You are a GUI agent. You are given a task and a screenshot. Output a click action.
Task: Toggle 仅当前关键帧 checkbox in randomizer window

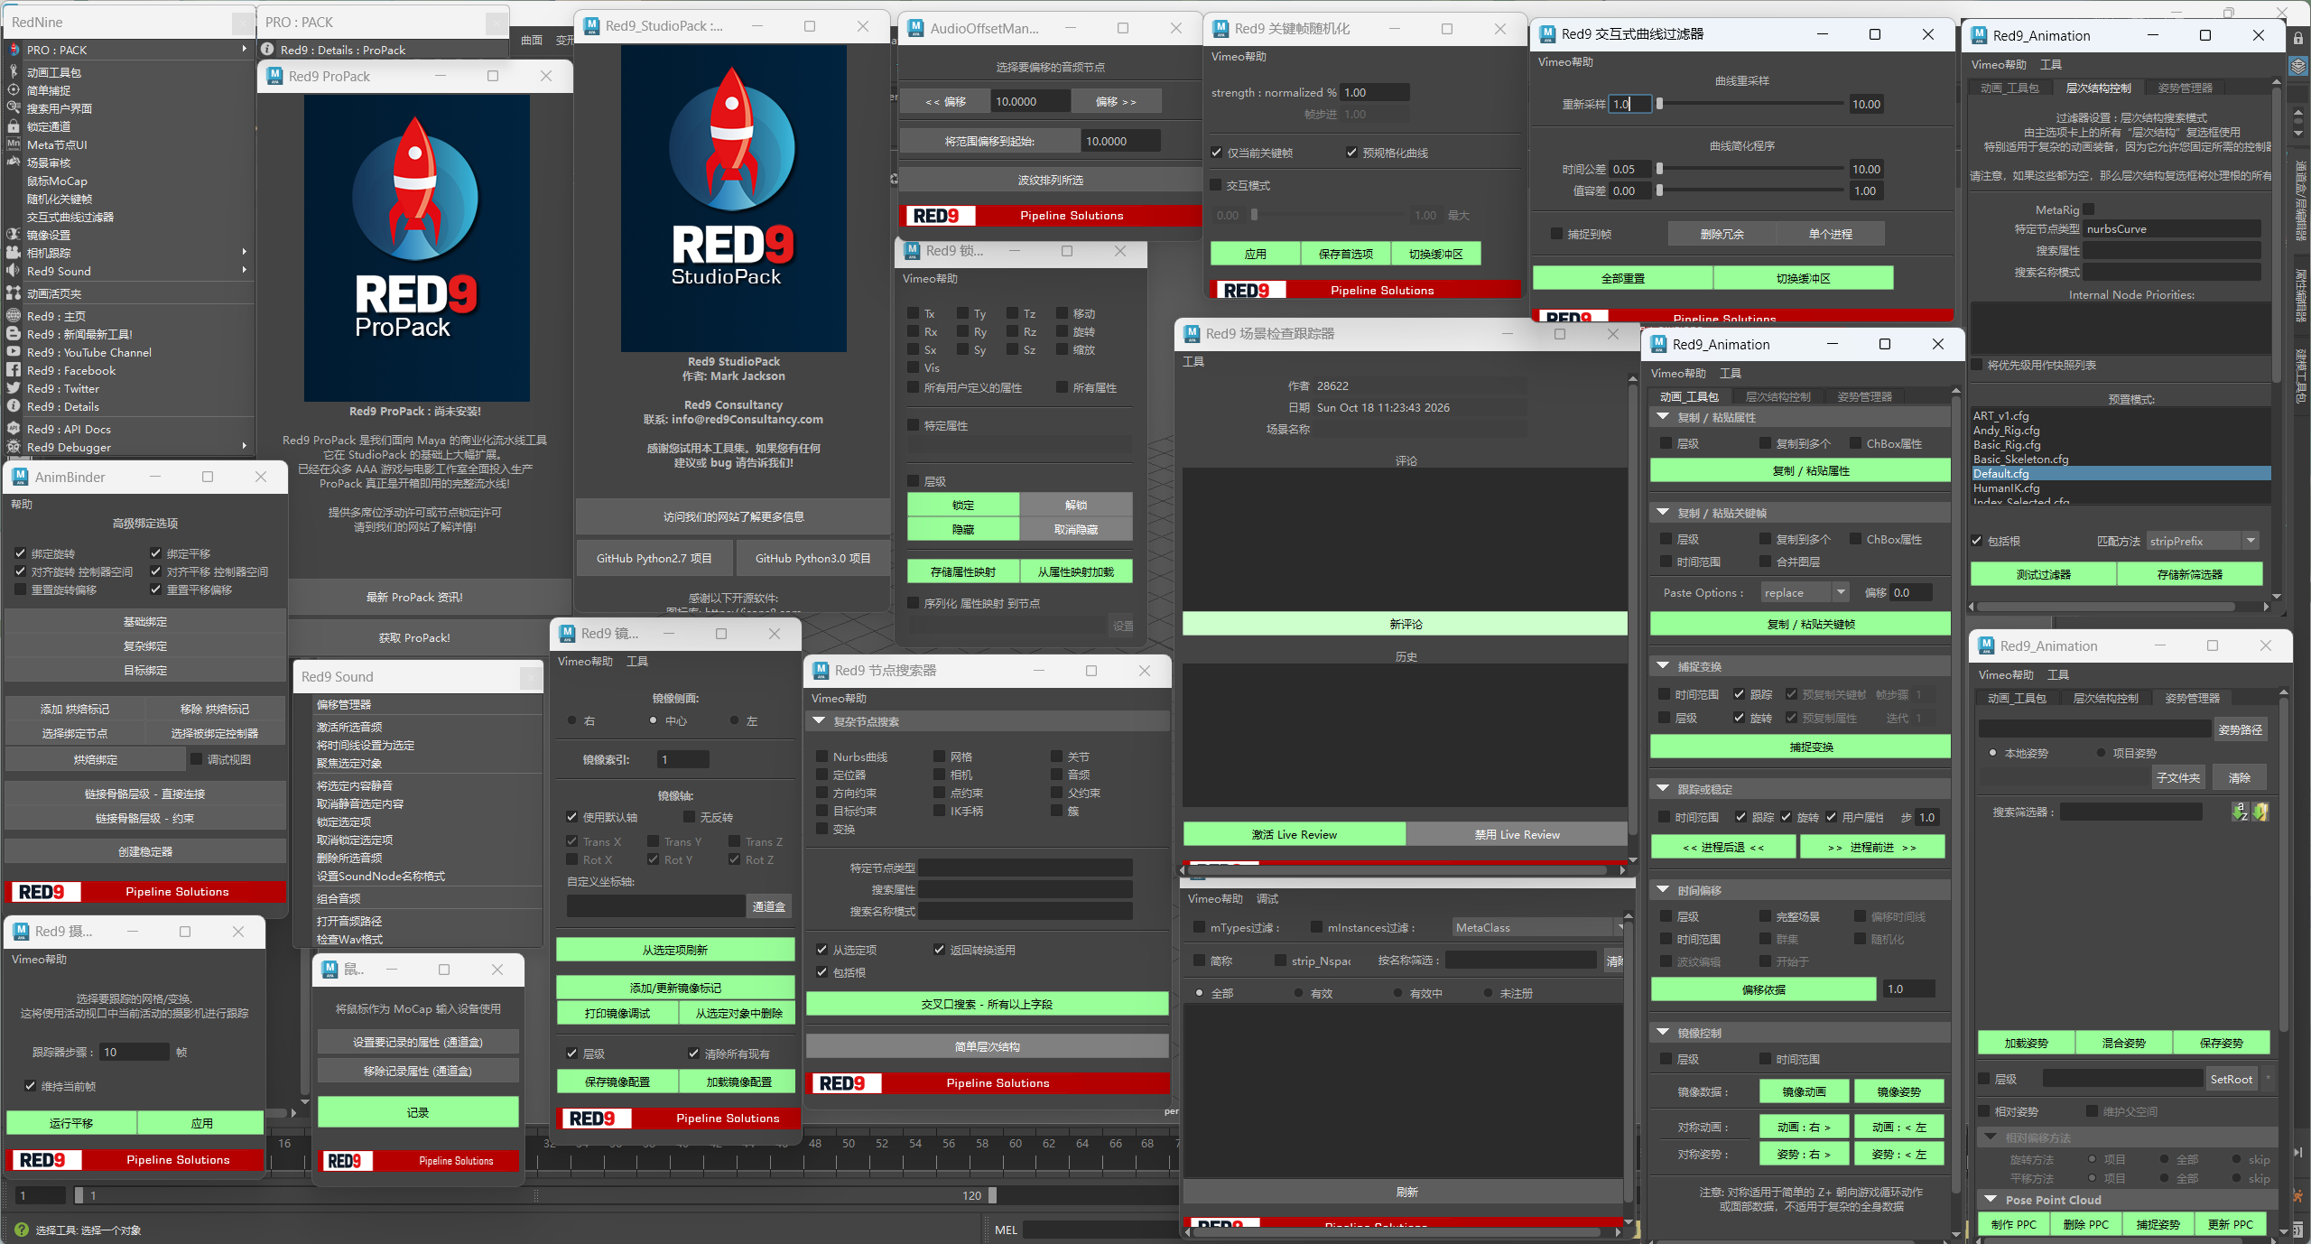click(1217, 153)
